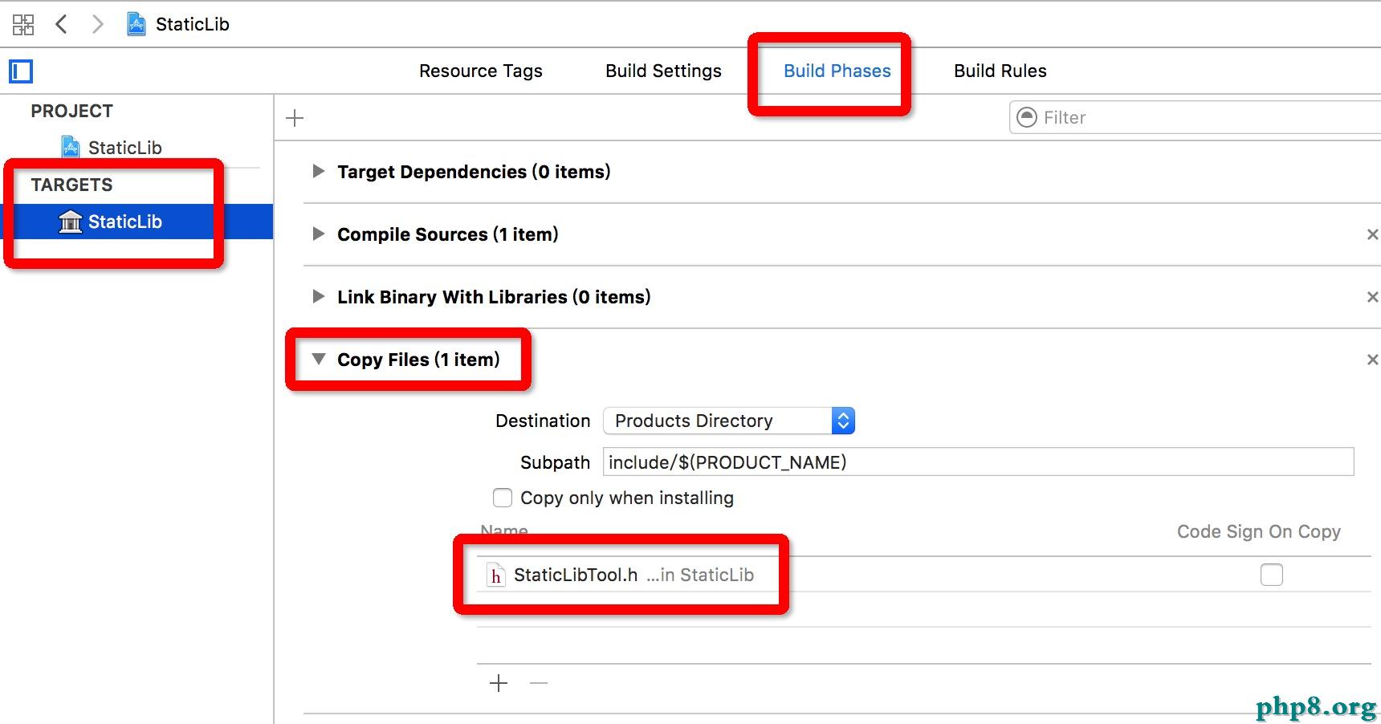Open the Build Rules tab

pyautogui.click(x=1000, y=71)
